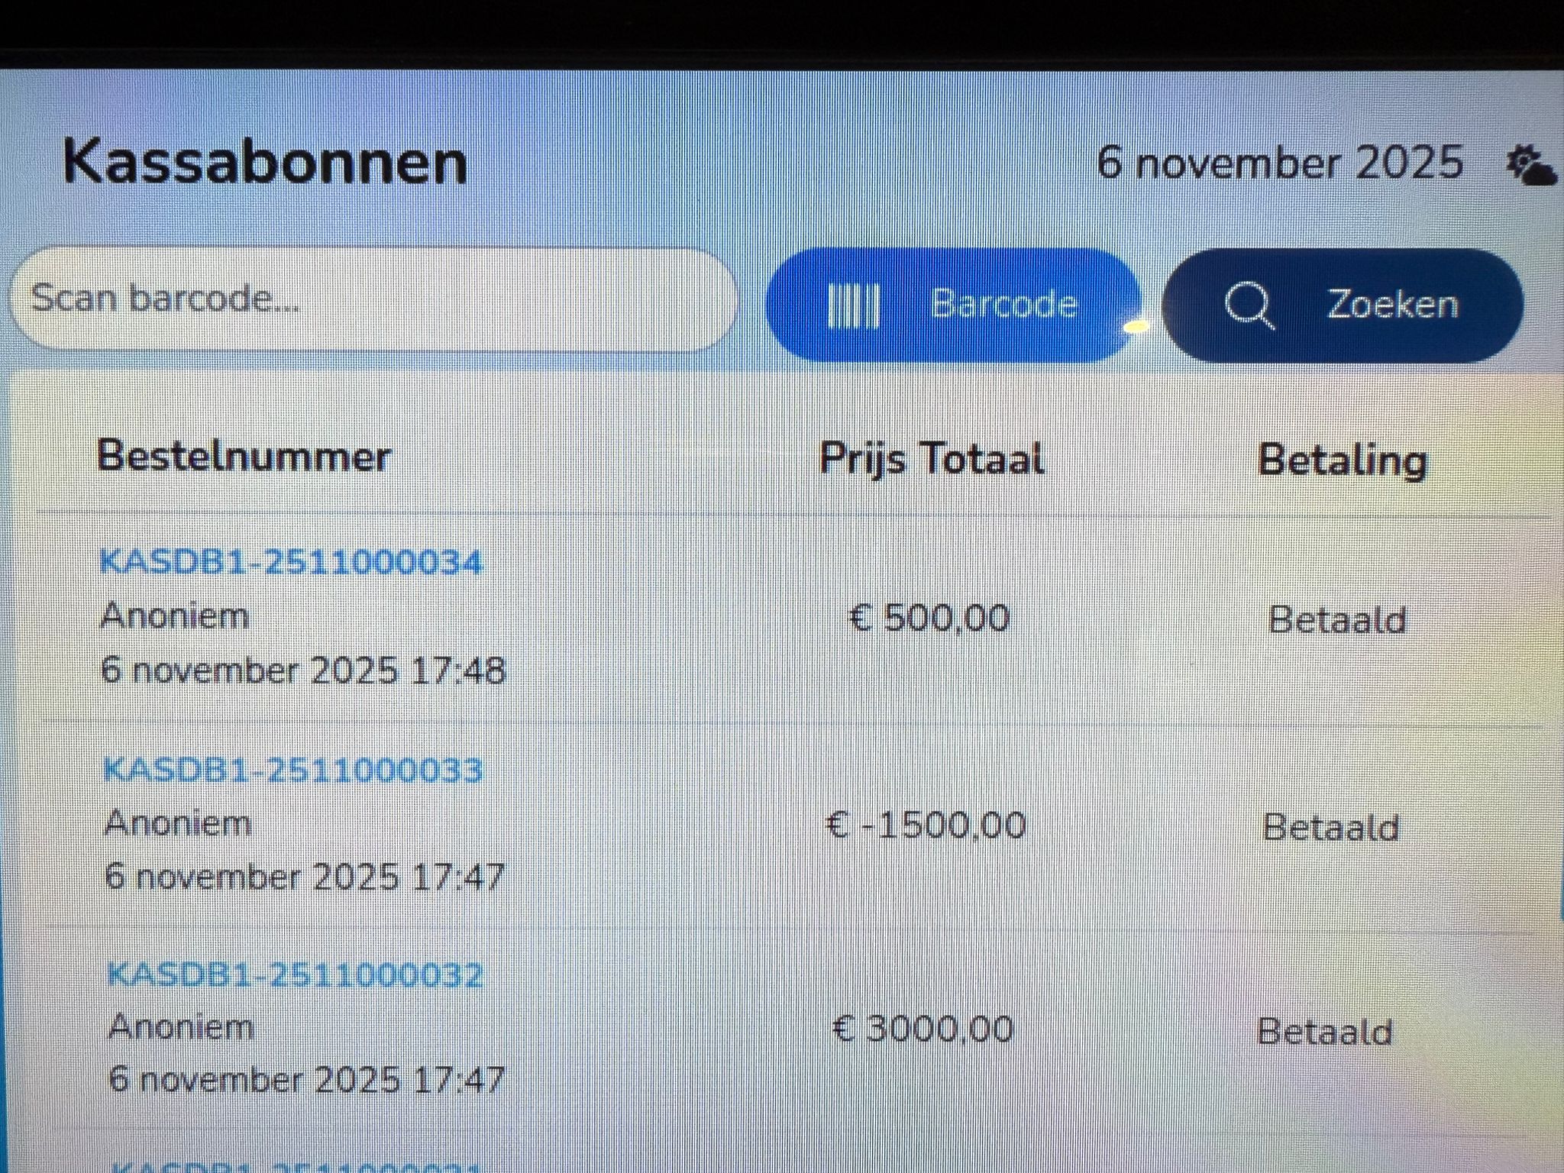This screenshot has width=1564, height=1173.
Task: Select the € 3000,00 price amount
Action: [923, 1029]
